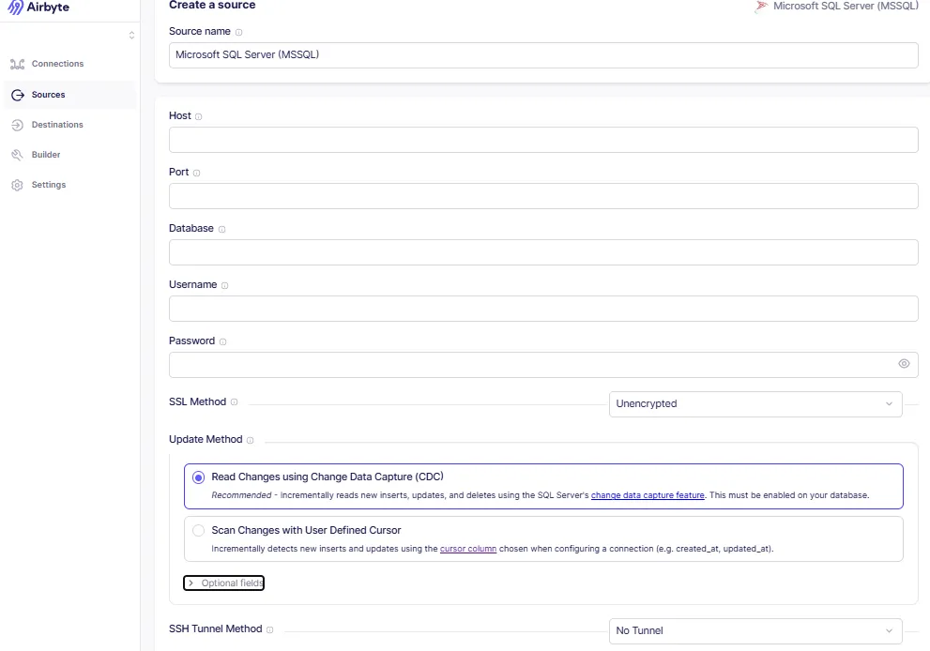
Task: Open Builder in the sidebar
Action: (46, 154)
